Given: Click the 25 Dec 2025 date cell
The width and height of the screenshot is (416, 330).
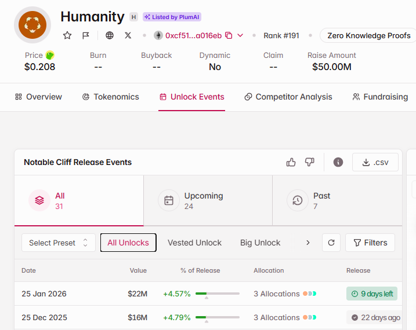Looking at the screenshot, I should coord(44,318).
